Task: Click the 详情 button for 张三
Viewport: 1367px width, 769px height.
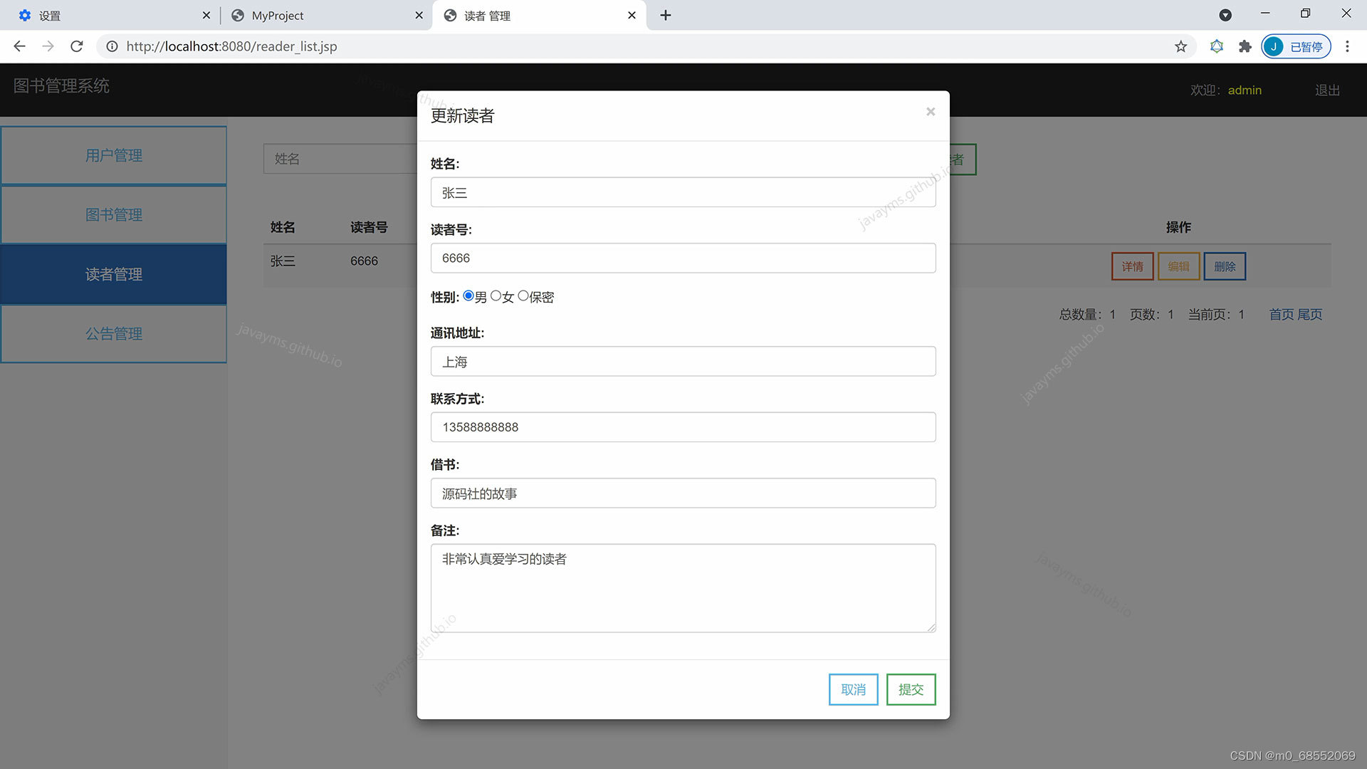Action: click(x=1132, y=266)
